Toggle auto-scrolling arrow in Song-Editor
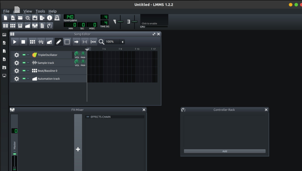 coord(76,42)
